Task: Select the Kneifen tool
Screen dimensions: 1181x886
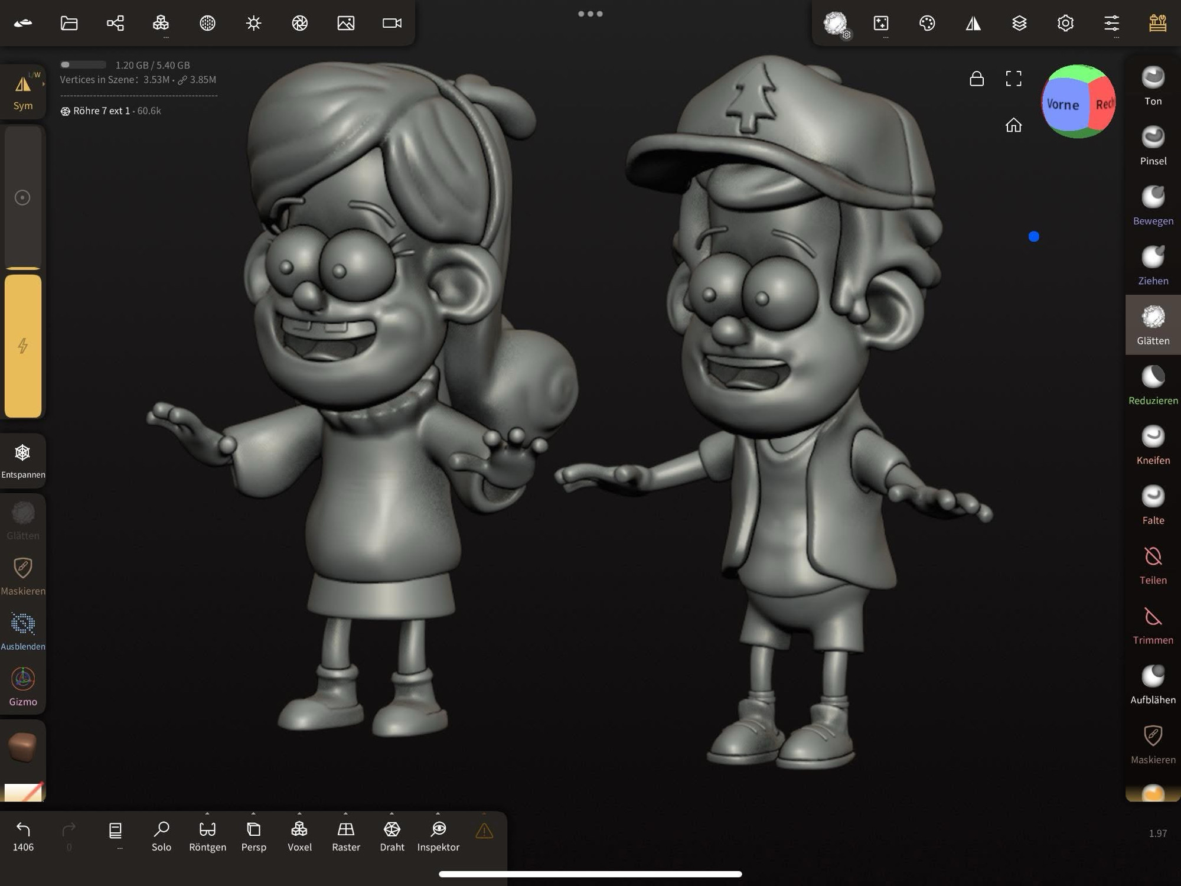Action: 1153,445
